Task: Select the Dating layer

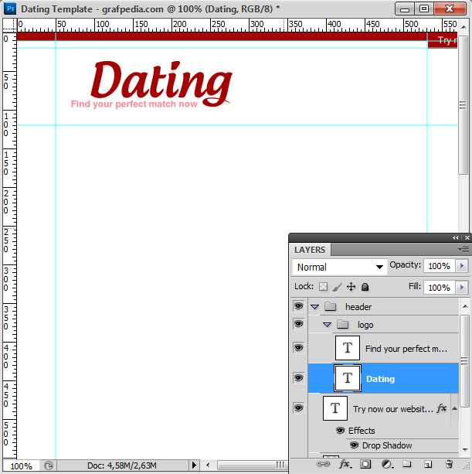Action: [383, 378]
